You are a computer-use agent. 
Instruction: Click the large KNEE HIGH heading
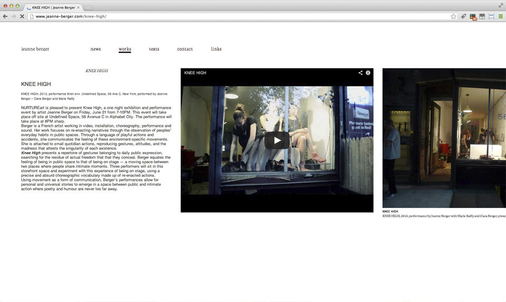(36, 84)
